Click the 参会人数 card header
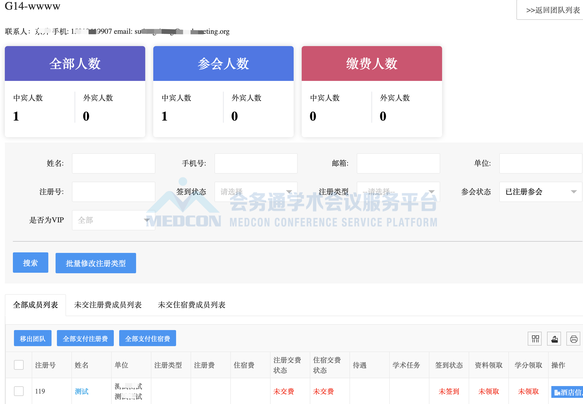 pos(223,63)
